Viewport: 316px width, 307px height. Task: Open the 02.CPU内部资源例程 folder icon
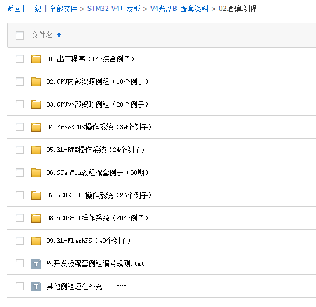pos(36,82)
